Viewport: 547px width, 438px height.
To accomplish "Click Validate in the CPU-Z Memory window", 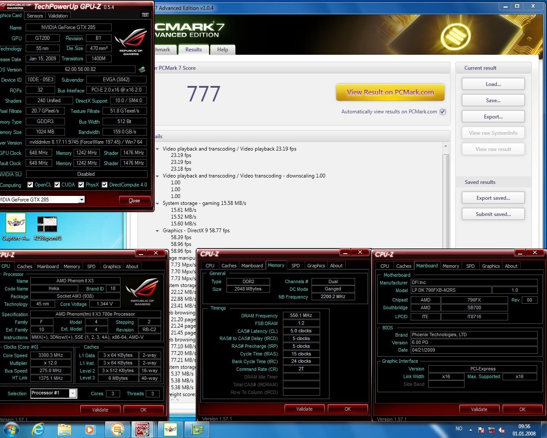I will (x=304, y=409).
